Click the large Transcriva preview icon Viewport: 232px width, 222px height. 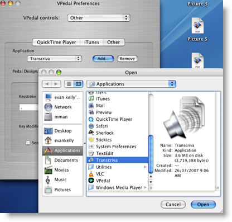[x=183, y=117]
